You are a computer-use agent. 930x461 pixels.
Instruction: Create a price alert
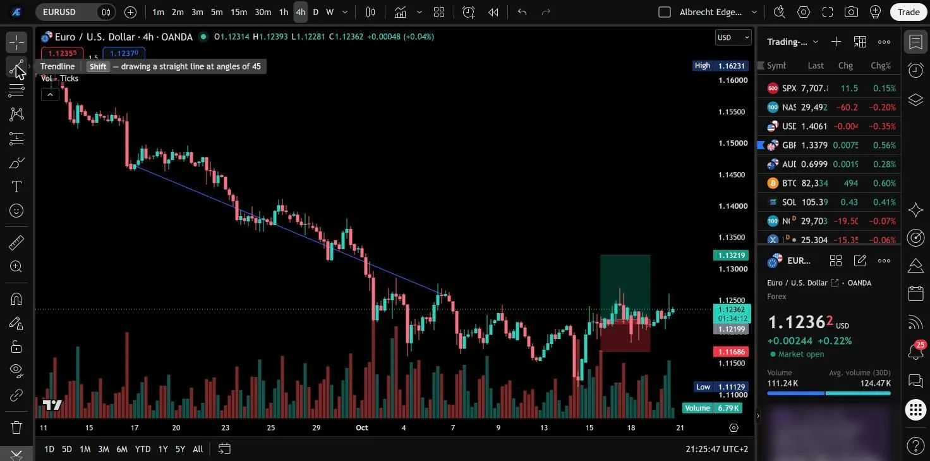468,12
